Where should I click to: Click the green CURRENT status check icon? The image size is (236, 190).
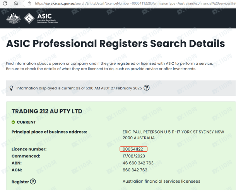pos(13,122)
